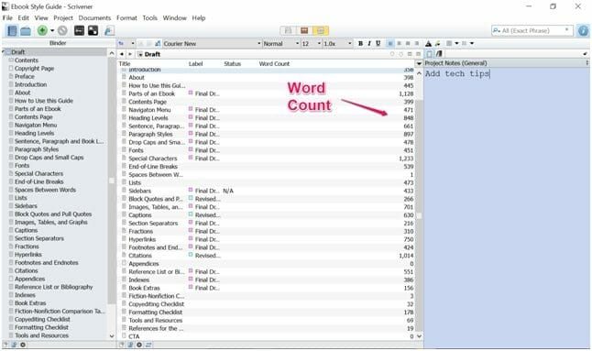
Task: Open the highlight color tool
Action: [x=437, y=43]
